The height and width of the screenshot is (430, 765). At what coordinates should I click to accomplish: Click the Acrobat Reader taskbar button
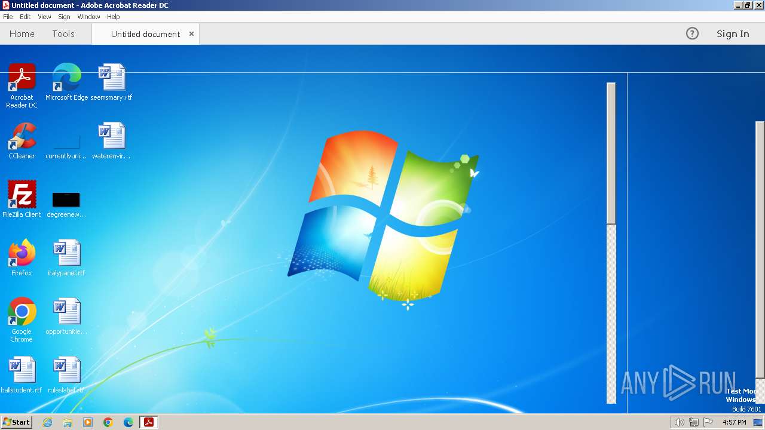148,422
